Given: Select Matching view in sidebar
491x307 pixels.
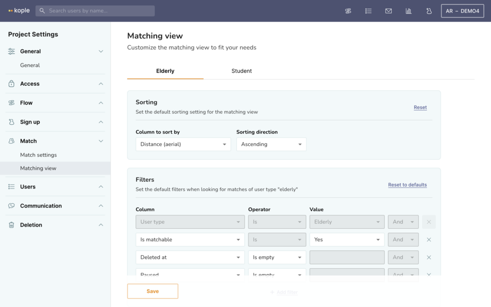Looking at the screenshot, I should (55, 168).
